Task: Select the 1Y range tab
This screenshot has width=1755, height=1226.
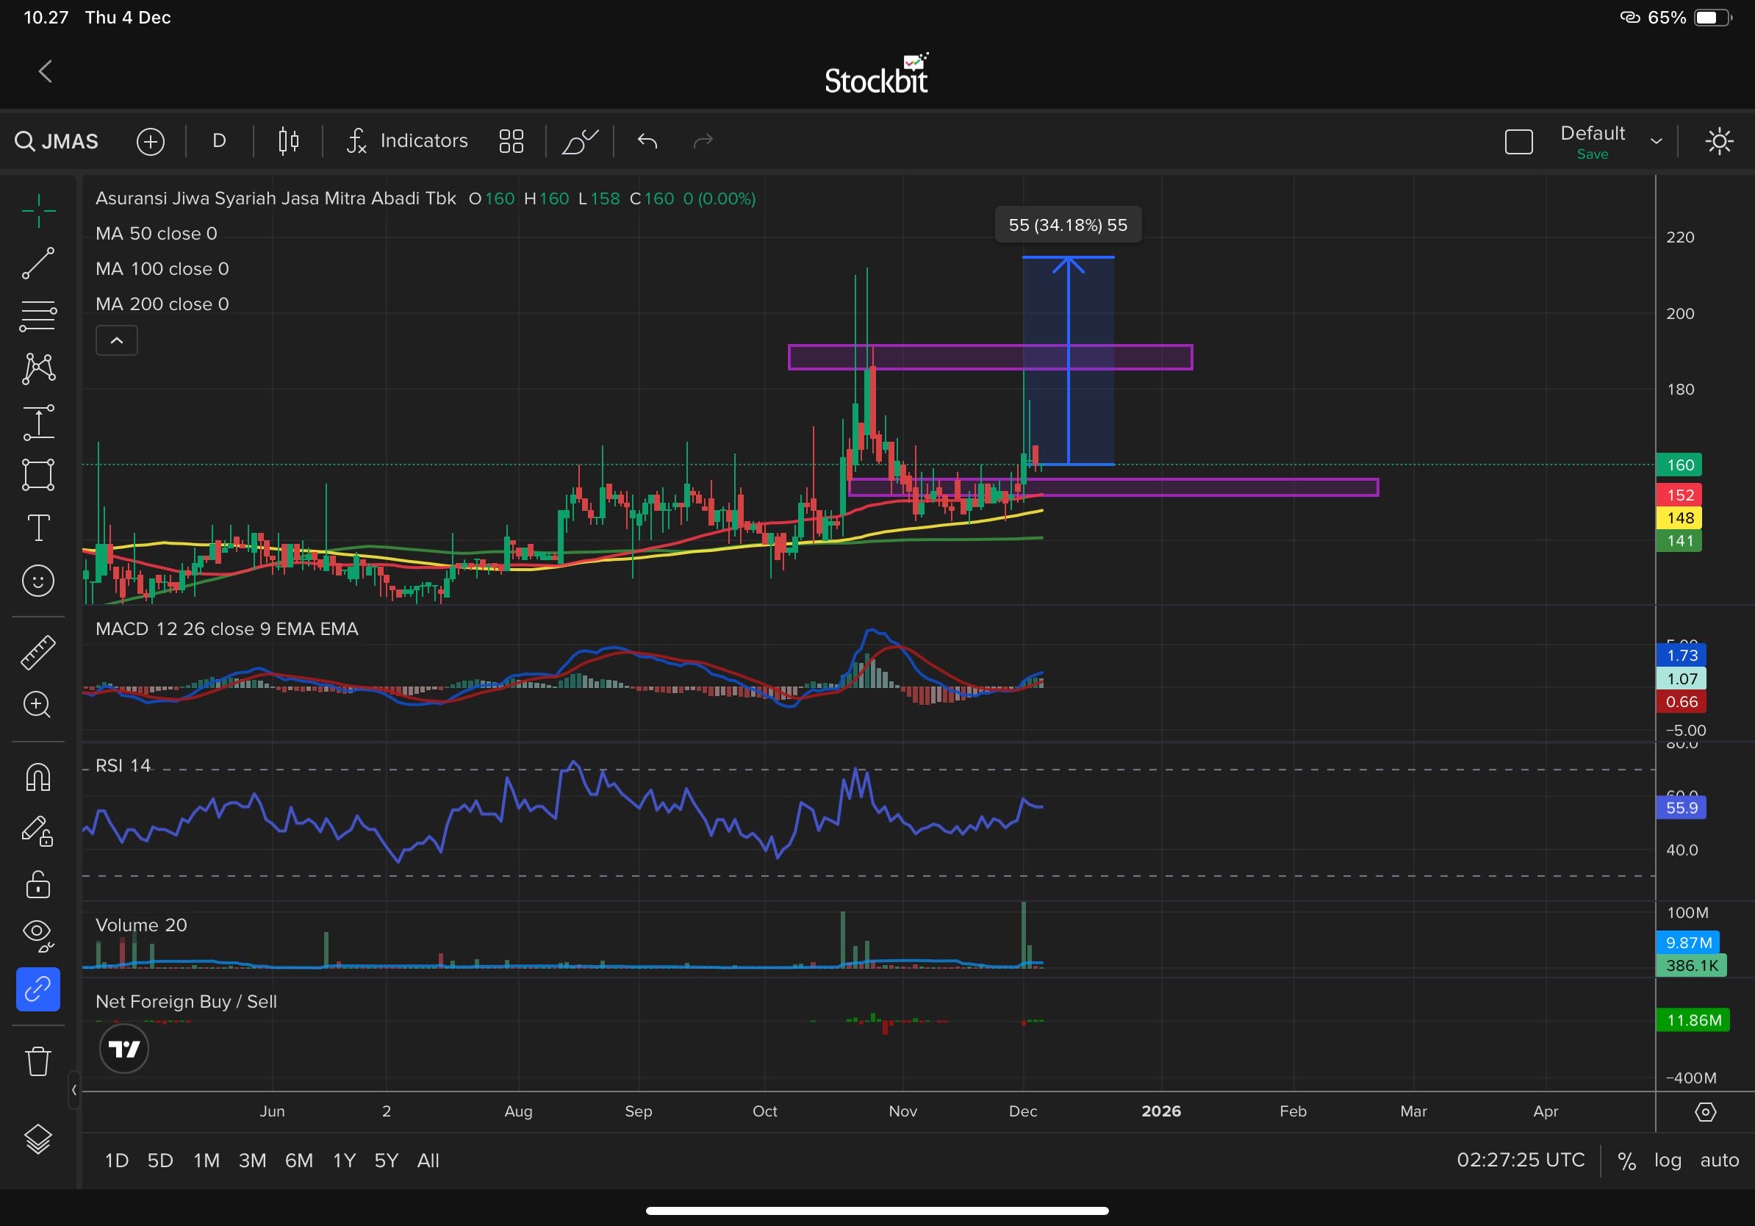Action: [344, 1161]
